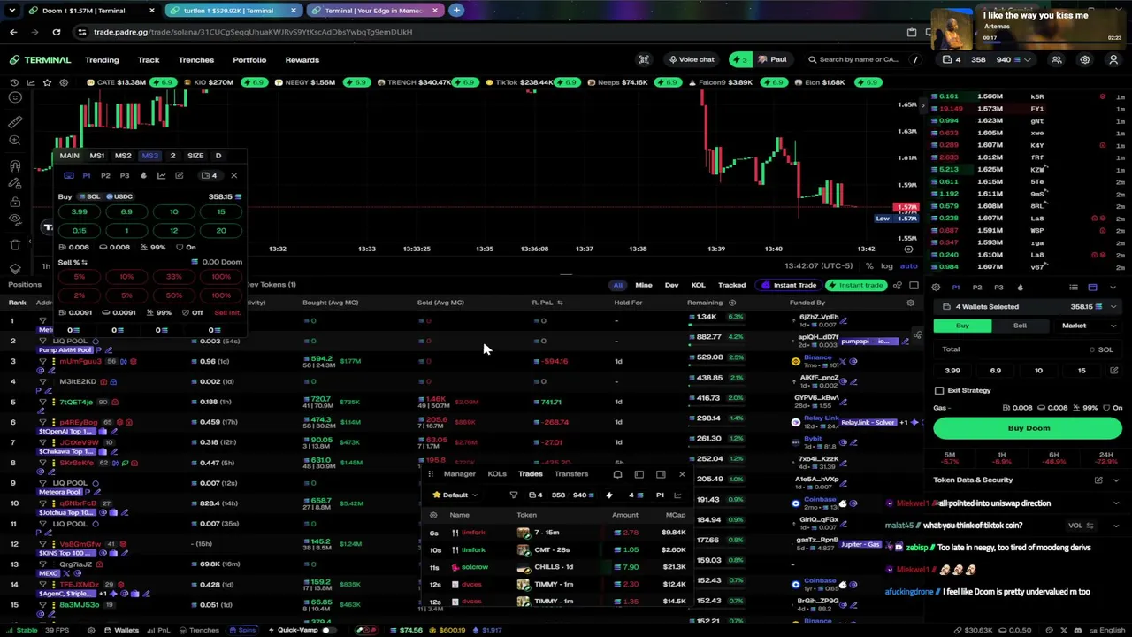Open the Terminal home logo
Viewport: 1132px width, 637px height.
tap(41, 60)
